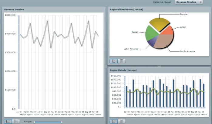Viewport: 212px width, 124px height.
Task: Show Region Details as chart view
Action: pyautogui.click(x=113, y=122)
